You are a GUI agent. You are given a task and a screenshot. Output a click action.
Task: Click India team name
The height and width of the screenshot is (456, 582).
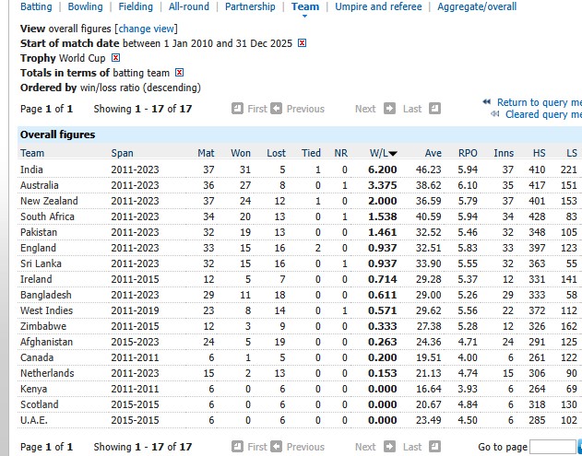click(x=31, y=170)
